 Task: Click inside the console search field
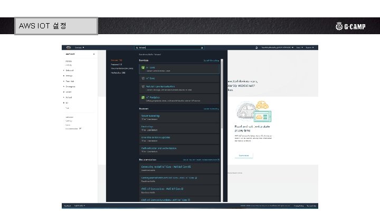169,48
